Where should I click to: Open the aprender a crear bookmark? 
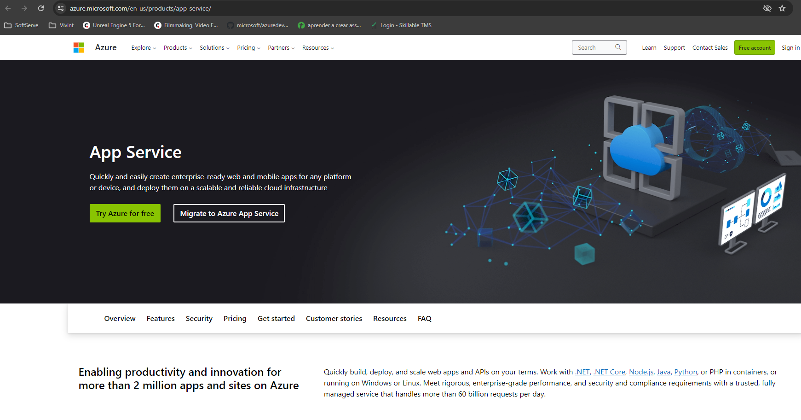(329, 25)
